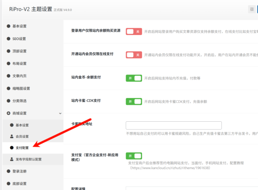258x190 pixels.
Task: Click the 配置详情 field at bottom
Action: (x=192, y=188)
